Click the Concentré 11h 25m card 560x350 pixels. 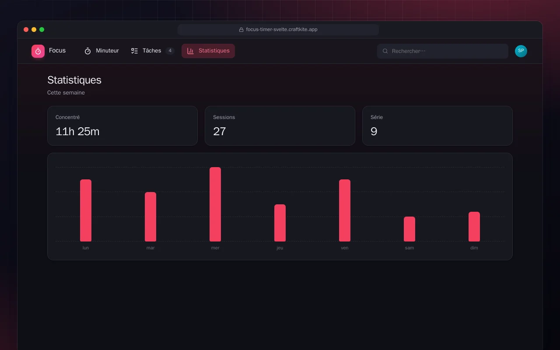click(x=122, y=126)
